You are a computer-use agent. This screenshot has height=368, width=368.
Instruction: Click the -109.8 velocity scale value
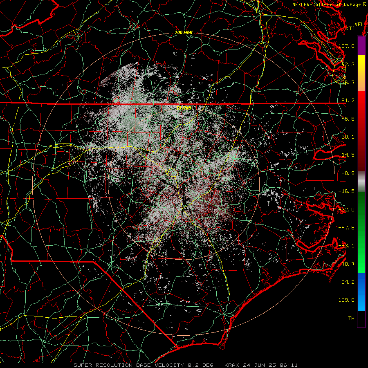(x=345, y=300)
